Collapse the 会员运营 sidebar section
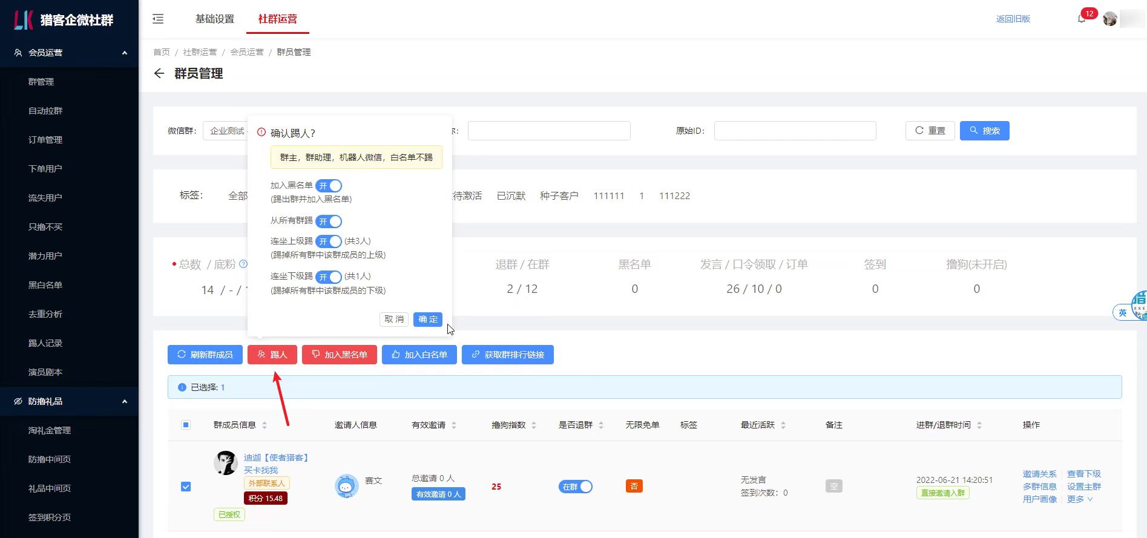 125,53
